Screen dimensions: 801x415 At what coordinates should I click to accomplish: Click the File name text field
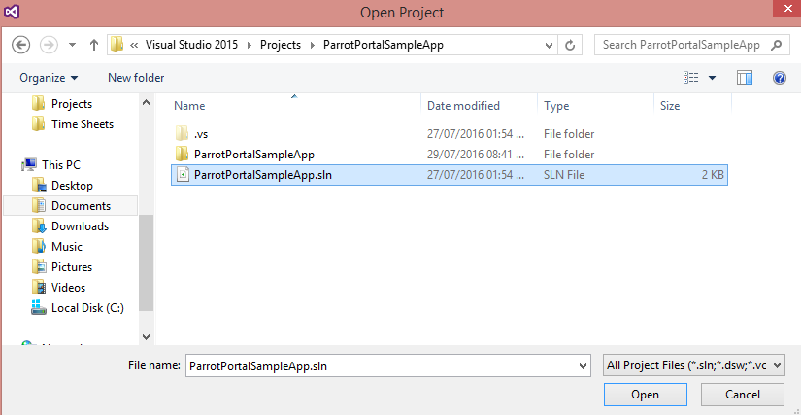382,366
